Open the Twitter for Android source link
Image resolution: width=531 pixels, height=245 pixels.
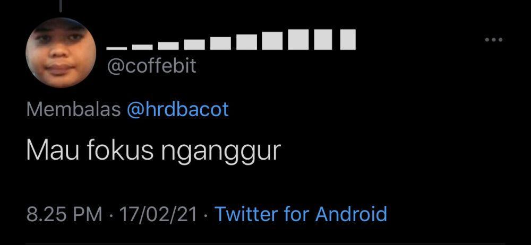301,214
